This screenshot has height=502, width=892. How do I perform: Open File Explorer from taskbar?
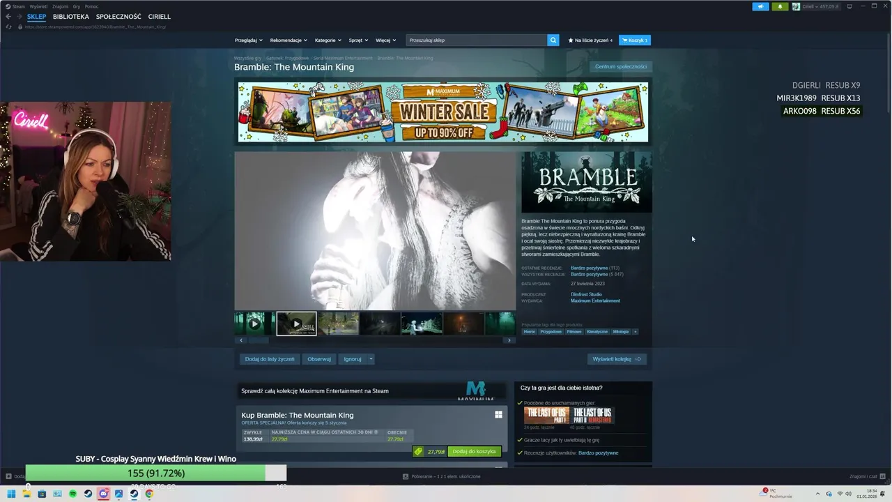pyautogui.click(x=26, y=494)
